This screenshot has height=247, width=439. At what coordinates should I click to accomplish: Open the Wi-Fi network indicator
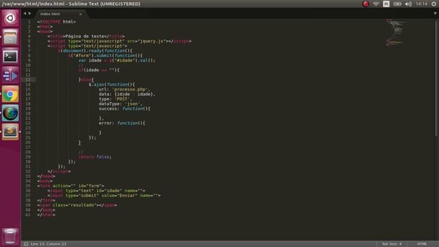[376, 4]
